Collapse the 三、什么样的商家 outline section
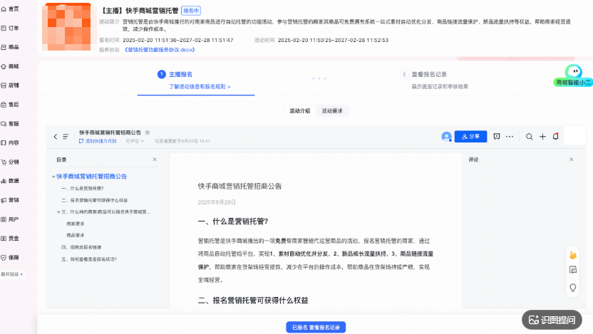Viewport: 593px width, 334px height. click(x=58, y=212)
